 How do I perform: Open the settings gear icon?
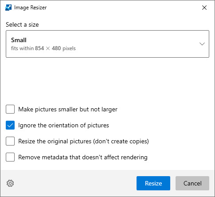tap(10, 183)
